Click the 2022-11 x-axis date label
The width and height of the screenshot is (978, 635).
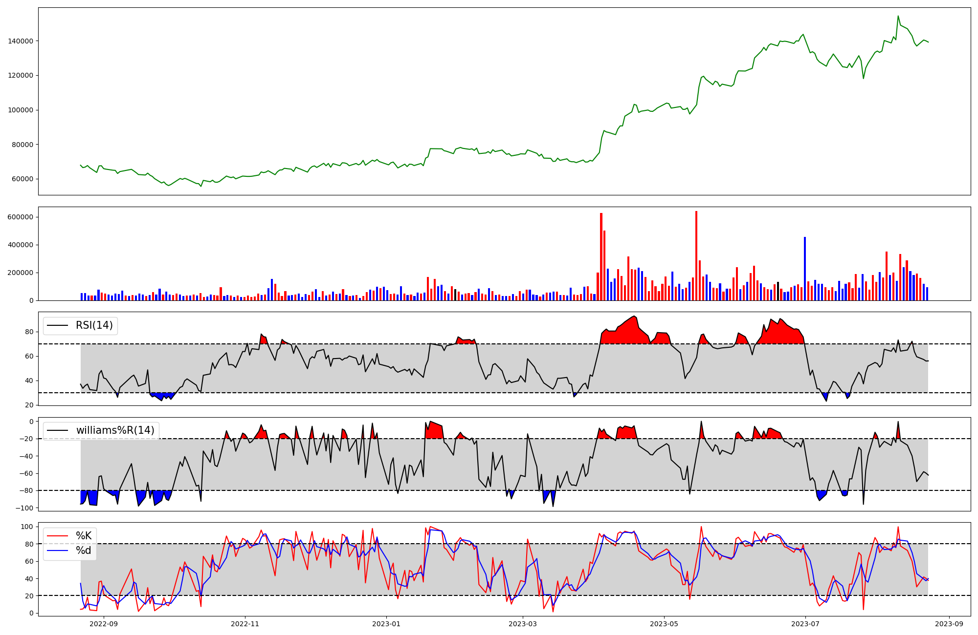click(x=244, y=624)
